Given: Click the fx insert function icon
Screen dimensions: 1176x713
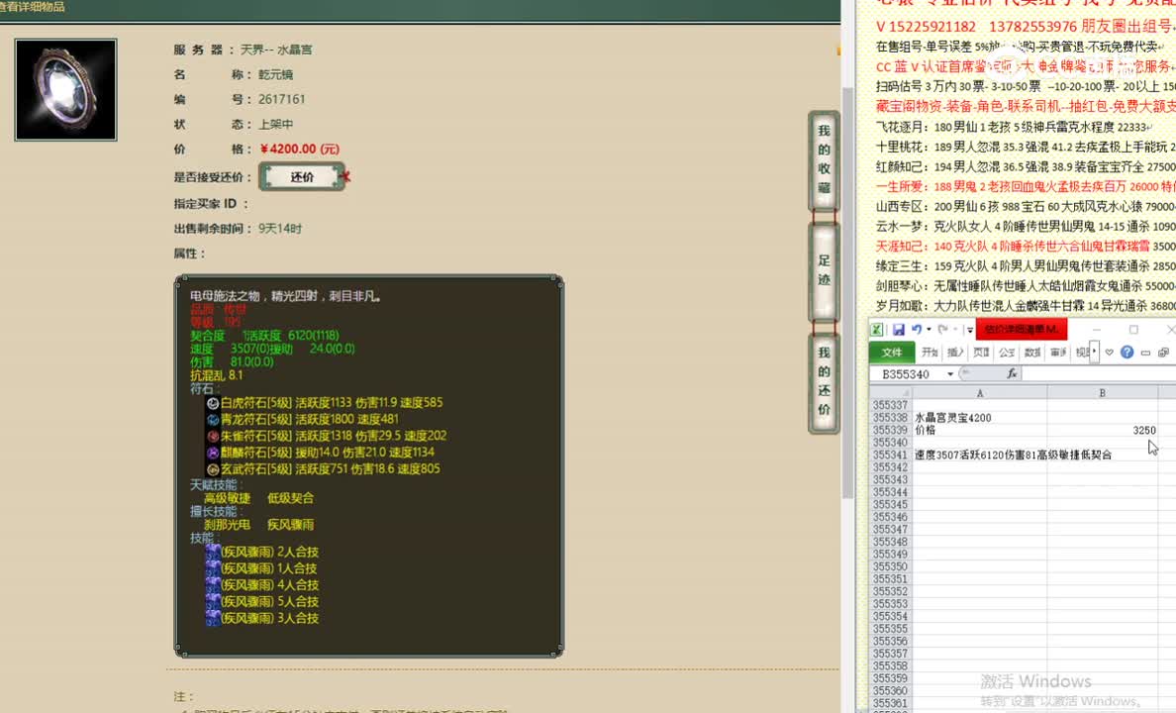Looking at the screenshot, I should pyautogui.click(x=1012, y=374).
